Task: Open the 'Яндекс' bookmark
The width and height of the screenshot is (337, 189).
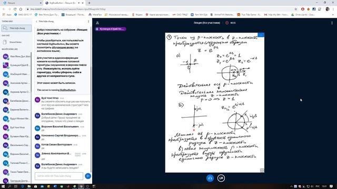Action: [137, 15]
